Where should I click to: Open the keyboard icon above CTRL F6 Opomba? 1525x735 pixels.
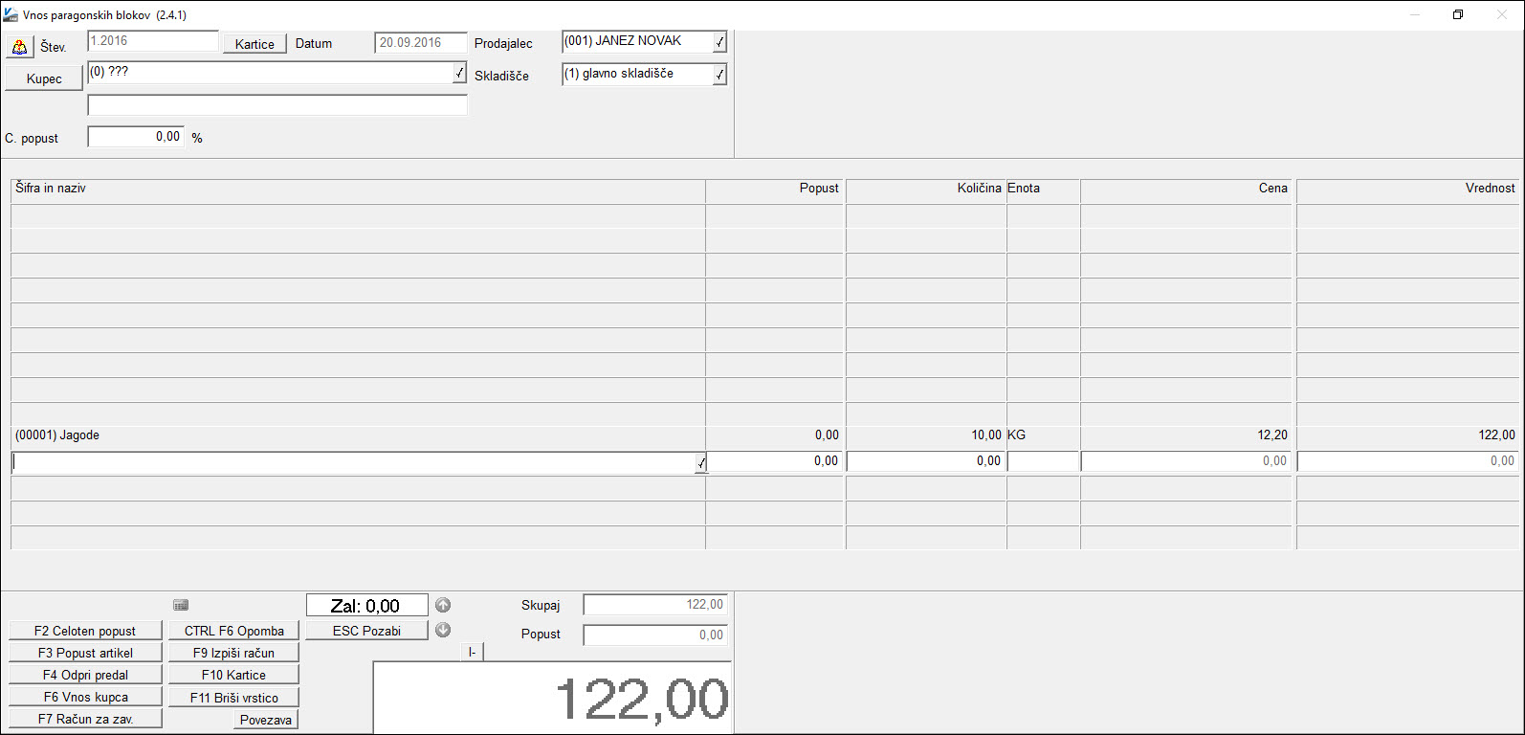(x=181, y=605)
